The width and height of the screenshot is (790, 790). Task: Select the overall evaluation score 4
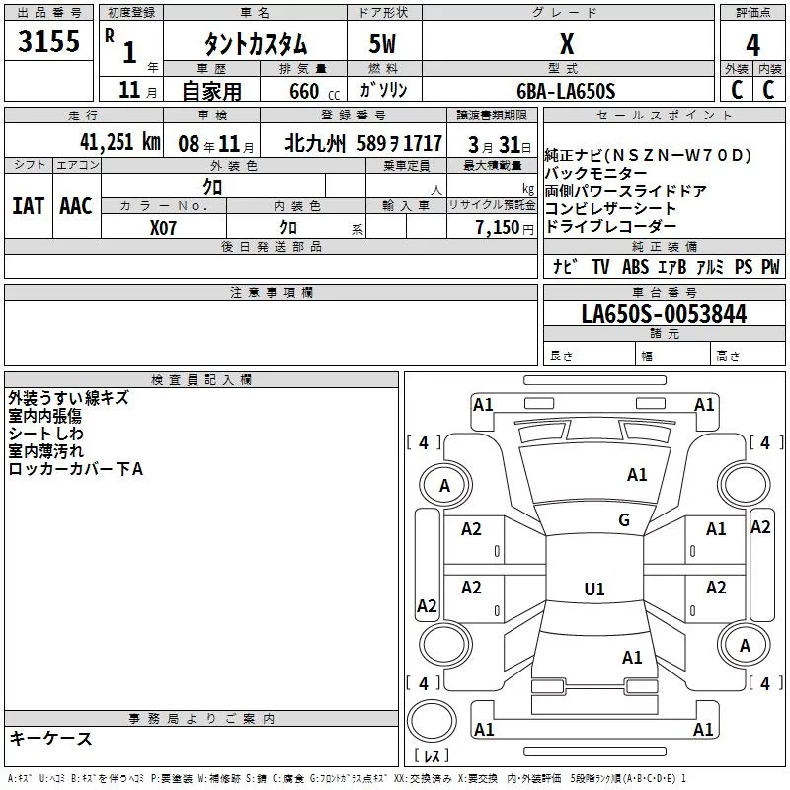752,44
